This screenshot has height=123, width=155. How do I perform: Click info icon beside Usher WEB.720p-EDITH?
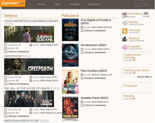coord(31,110)
